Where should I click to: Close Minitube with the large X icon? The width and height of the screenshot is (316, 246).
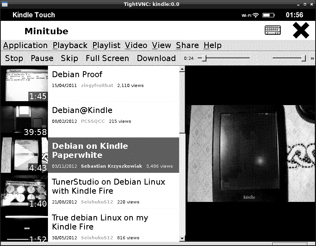point(301,30)
